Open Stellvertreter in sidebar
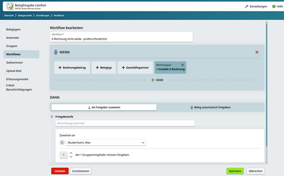The width and height of the screenshot is (284, 176). (x=15, y=63)
